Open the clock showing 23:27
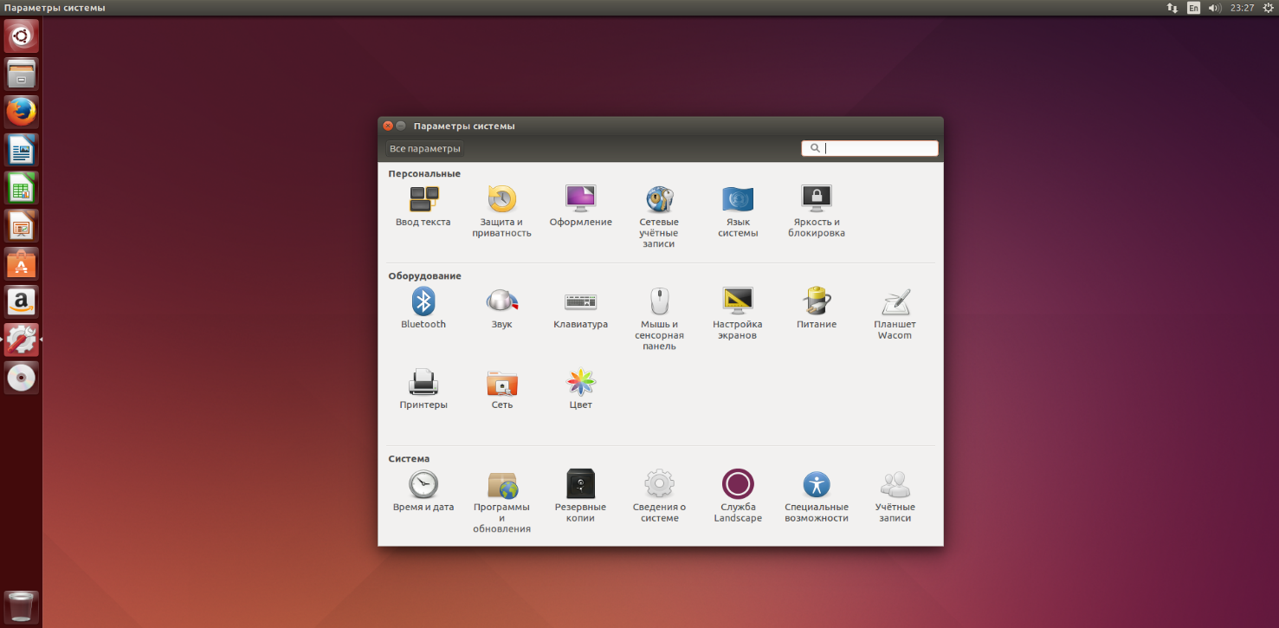1279x628 pixels. pyautogui.click(x=1243, y=8)
